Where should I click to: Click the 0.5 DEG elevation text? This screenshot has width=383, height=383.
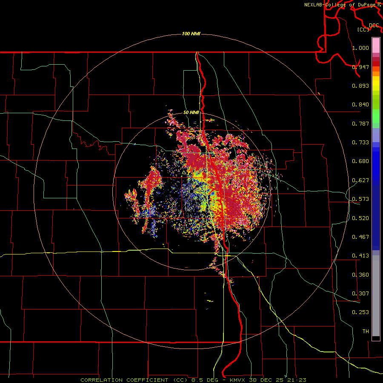click(204, 380)
